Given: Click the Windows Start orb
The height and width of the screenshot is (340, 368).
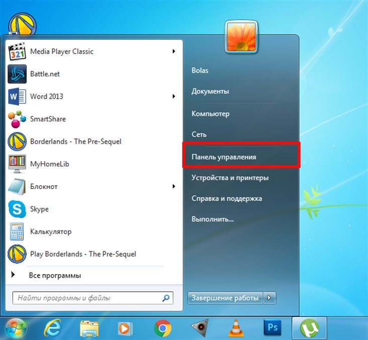Looking at the screenshot, I should pyautogui.click(x=16, y=328).
